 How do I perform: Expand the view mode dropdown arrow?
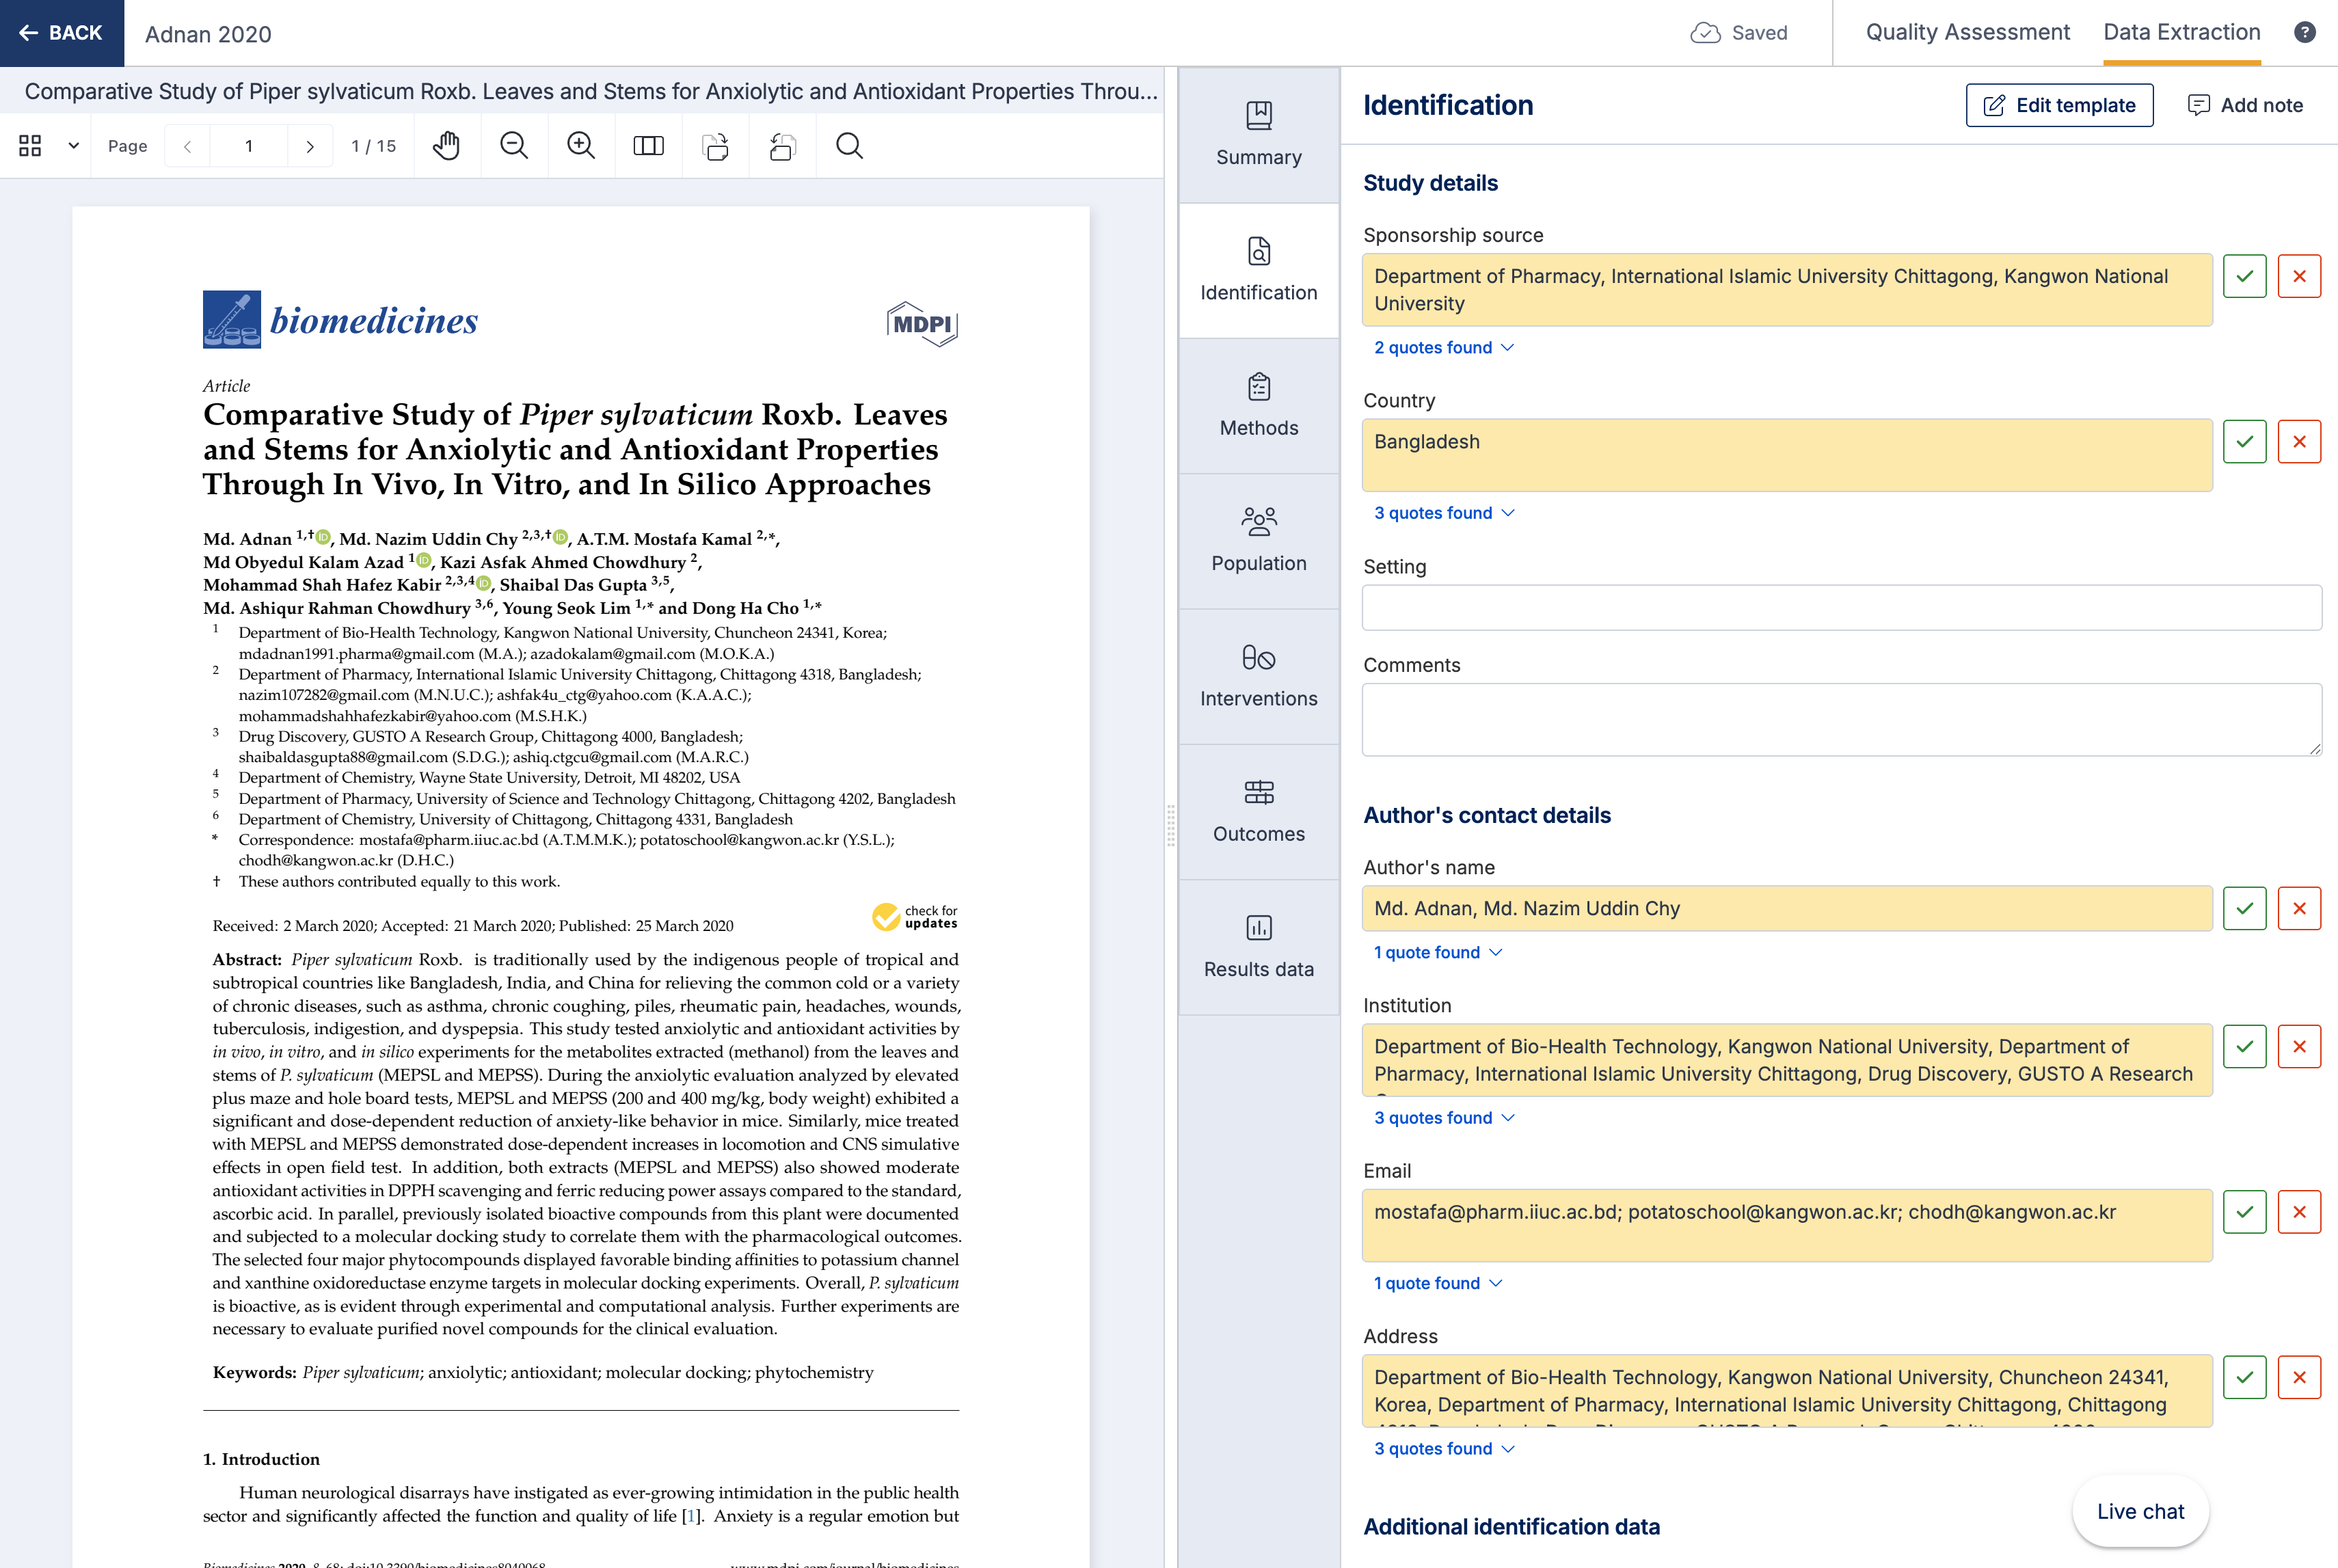pos(73,146)
